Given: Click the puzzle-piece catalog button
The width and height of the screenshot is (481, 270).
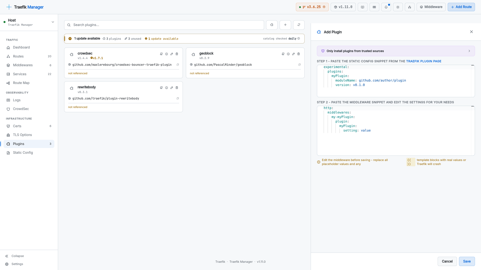Looking at the screenshot, I should (272, 25).
